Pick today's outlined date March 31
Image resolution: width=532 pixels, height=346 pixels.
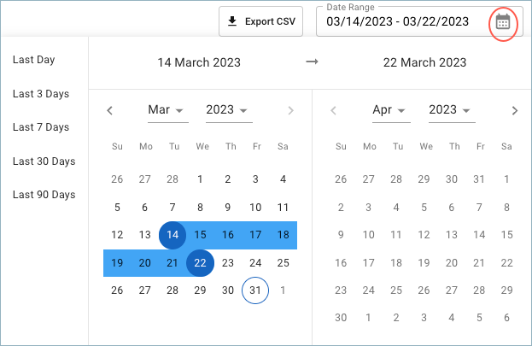pos(255,290)
